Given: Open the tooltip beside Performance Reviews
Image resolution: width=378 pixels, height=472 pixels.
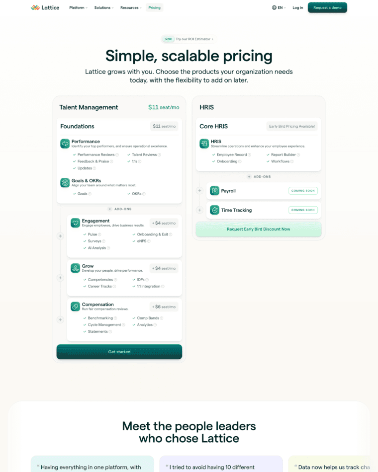Looking at the screenshot, I should point(117,155).
